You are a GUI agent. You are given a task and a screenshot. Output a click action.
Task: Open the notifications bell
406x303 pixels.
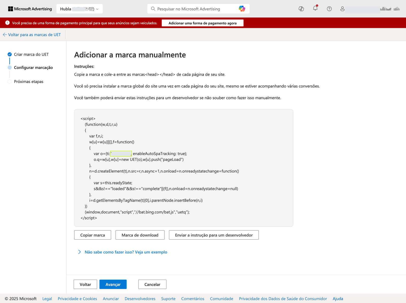315,8
